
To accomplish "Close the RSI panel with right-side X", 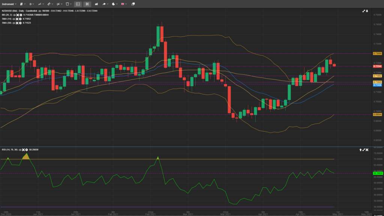I will coord(367,150).
